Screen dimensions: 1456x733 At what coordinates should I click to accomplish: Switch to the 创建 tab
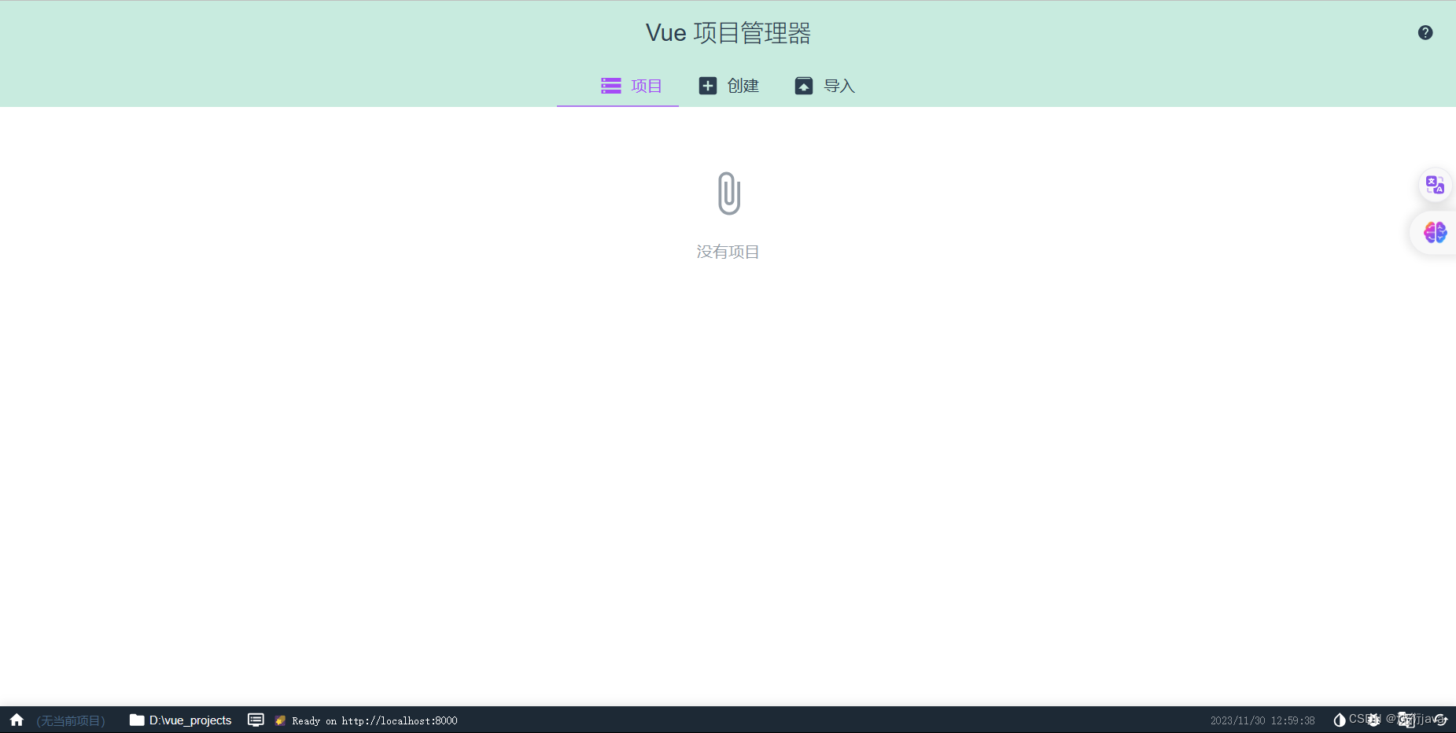click(729, 86)
